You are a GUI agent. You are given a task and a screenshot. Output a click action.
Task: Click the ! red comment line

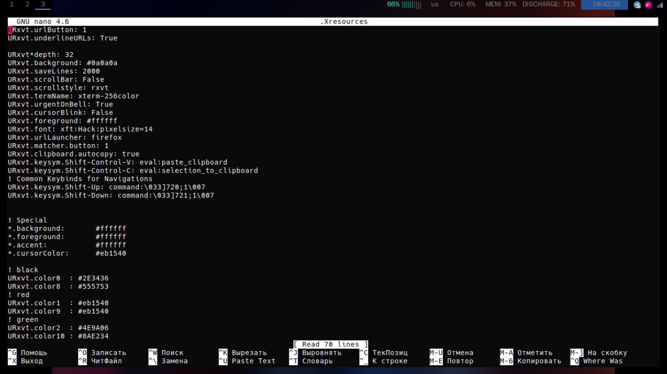(x=19, y=295)
